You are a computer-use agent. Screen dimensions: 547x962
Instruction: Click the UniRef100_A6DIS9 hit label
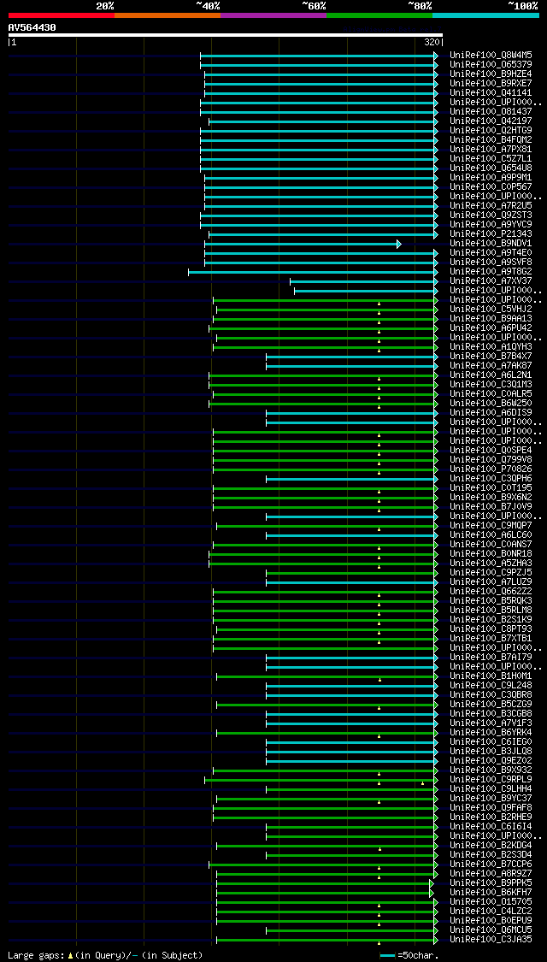coord(491,413)
